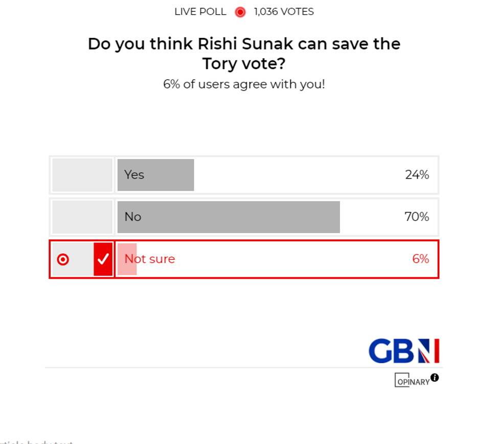Click the poll question headline
Viewport: 501px width, 444px height.
[x=244, y=54]
